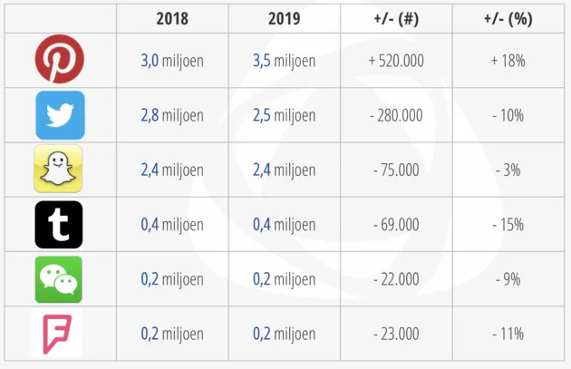Select the 2018 column header
Screen dimensions: 571x369
[172, 18]
